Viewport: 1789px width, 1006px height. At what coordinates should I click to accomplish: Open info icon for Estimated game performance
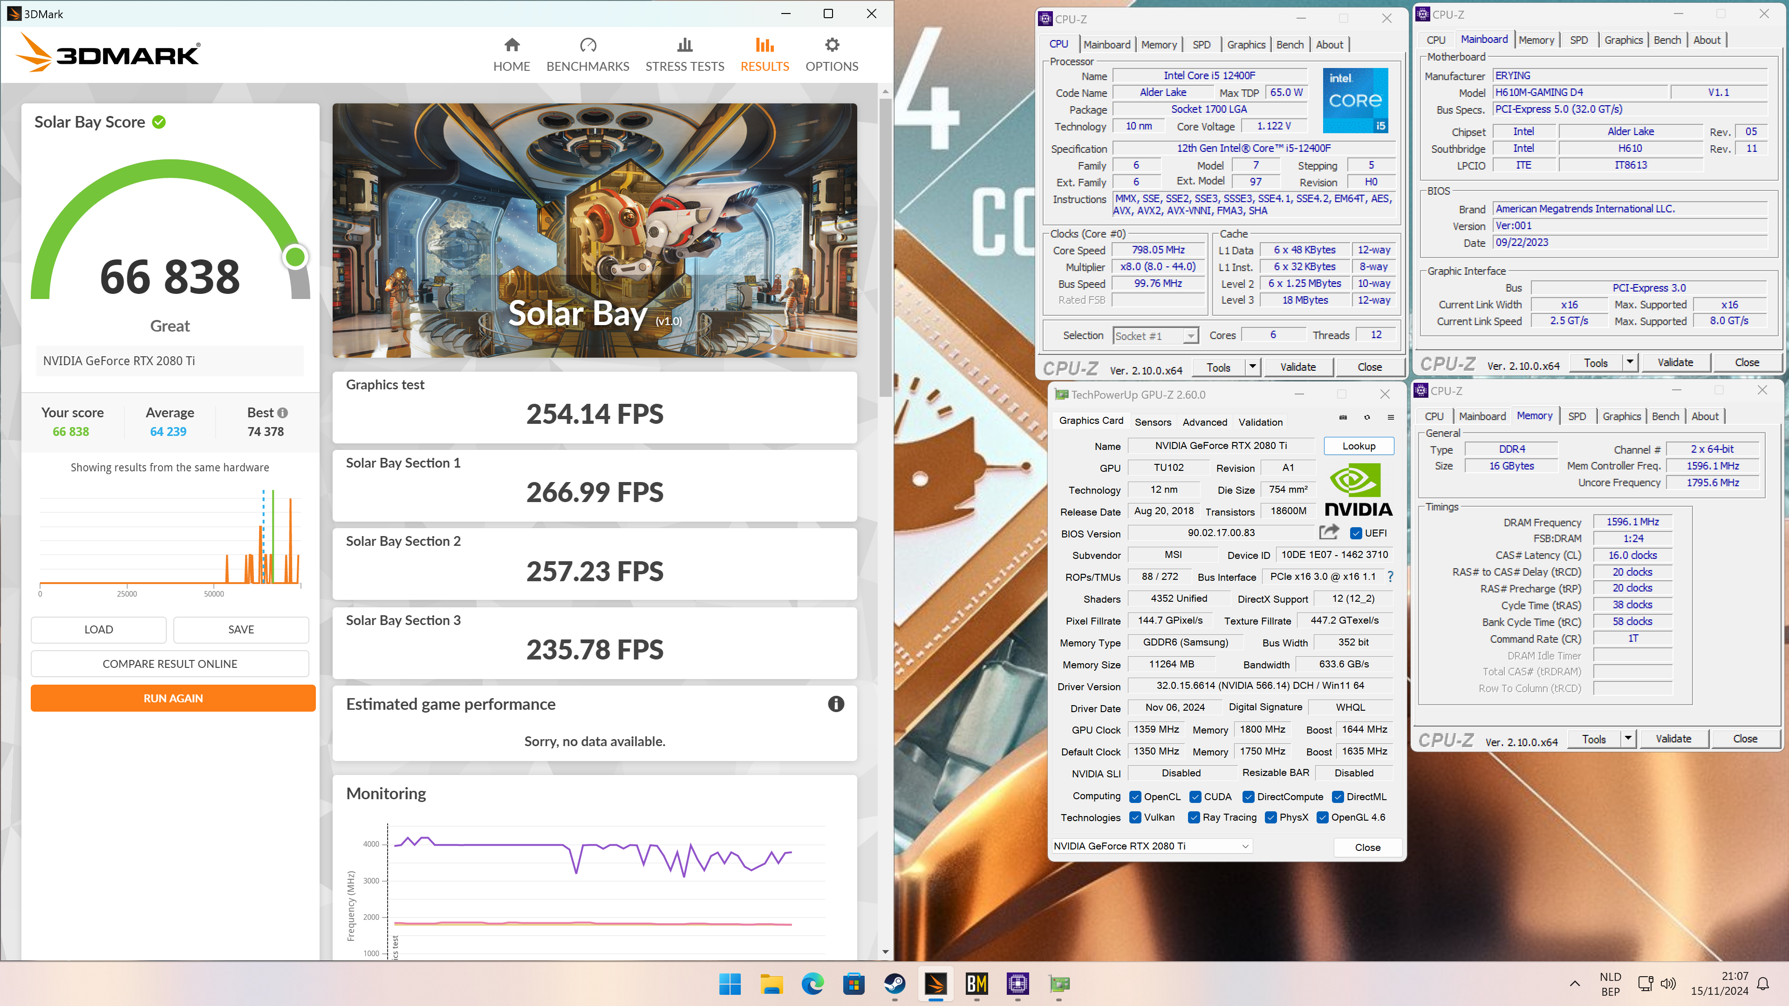click(835, 704)
